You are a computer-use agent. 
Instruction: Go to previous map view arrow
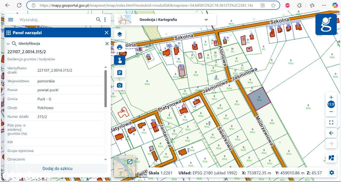click(331, 133)
